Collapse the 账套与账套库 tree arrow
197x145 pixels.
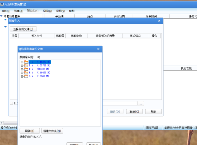[x=2, y=16]
